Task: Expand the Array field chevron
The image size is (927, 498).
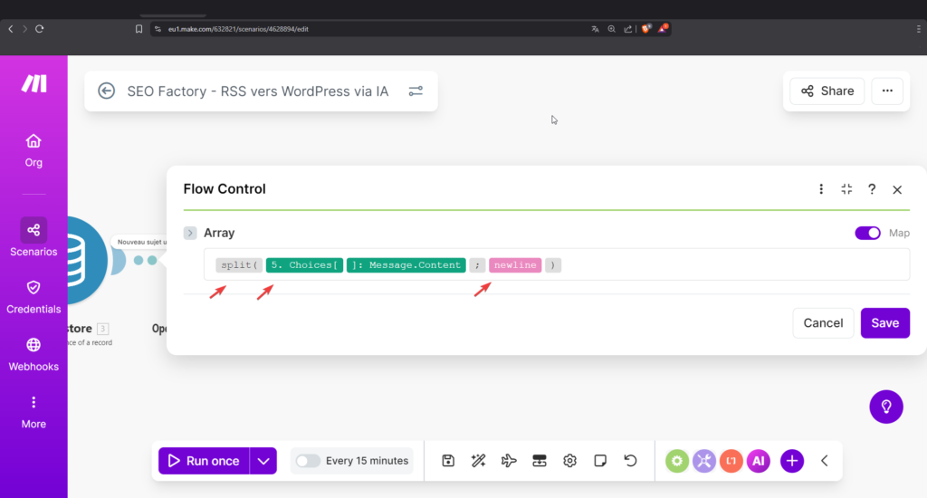Action: [190, 233]
